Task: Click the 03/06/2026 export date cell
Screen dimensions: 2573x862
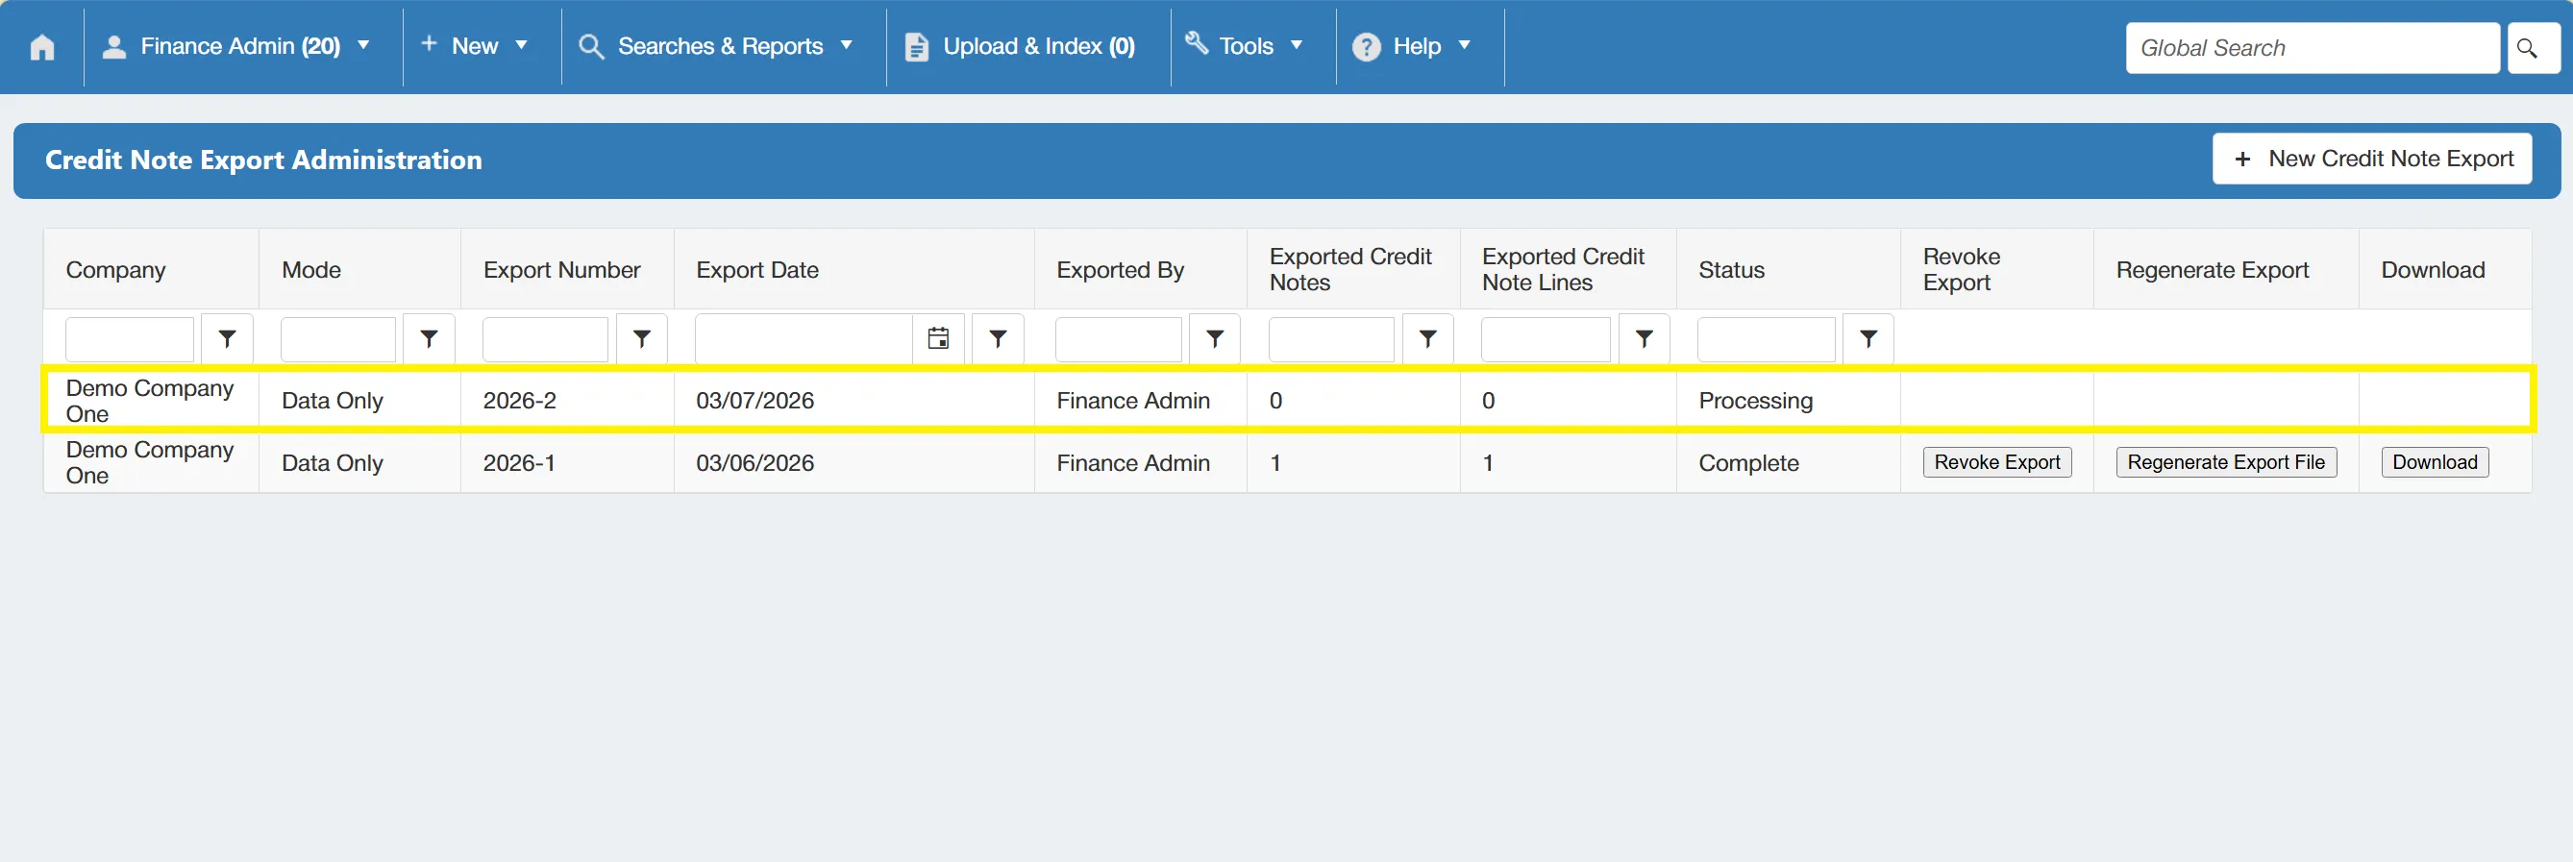Action: coord(854,462)
